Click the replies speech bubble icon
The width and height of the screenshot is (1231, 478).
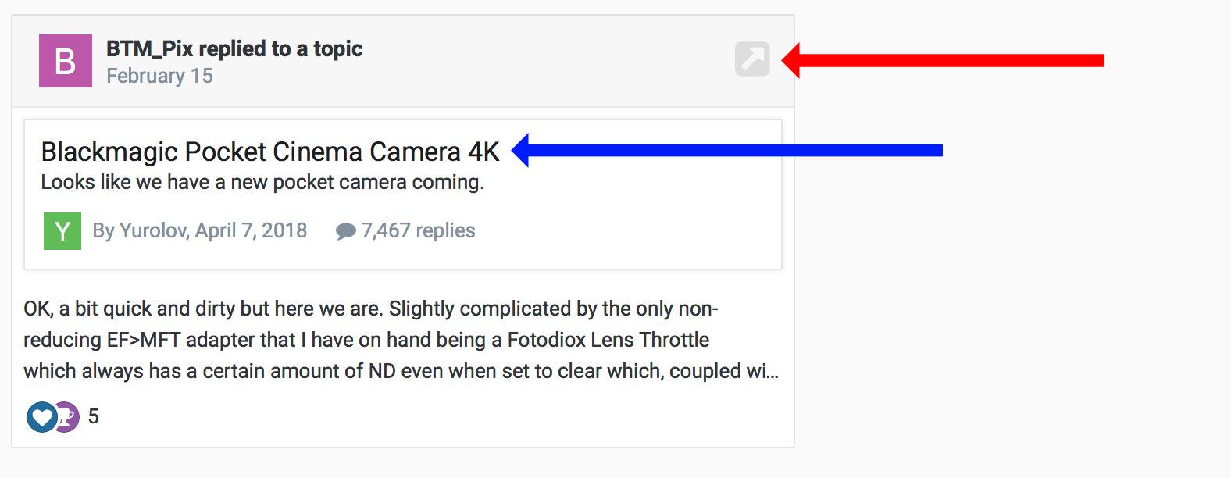pyautogui.click(x=345, y=231)
